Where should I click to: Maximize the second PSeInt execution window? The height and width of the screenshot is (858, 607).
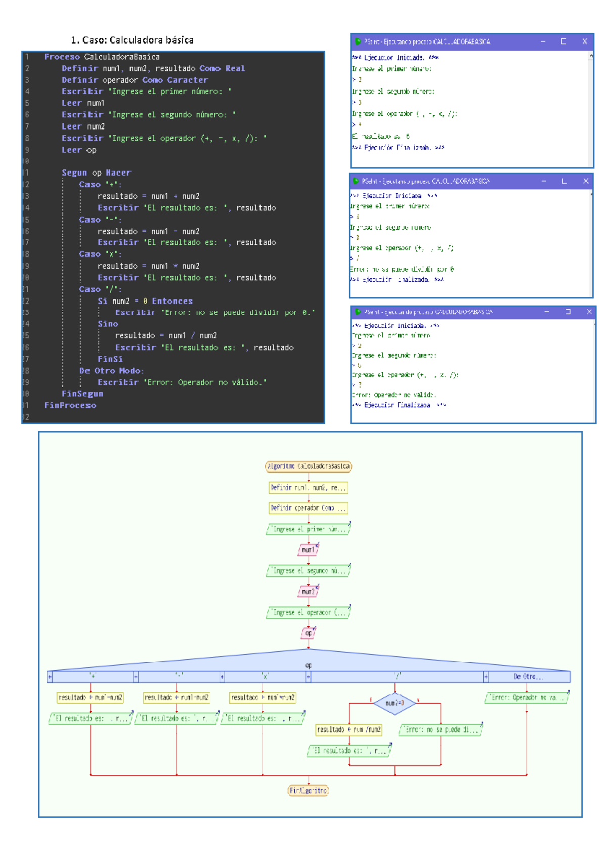pyautogui.click(x=564, y=181)
